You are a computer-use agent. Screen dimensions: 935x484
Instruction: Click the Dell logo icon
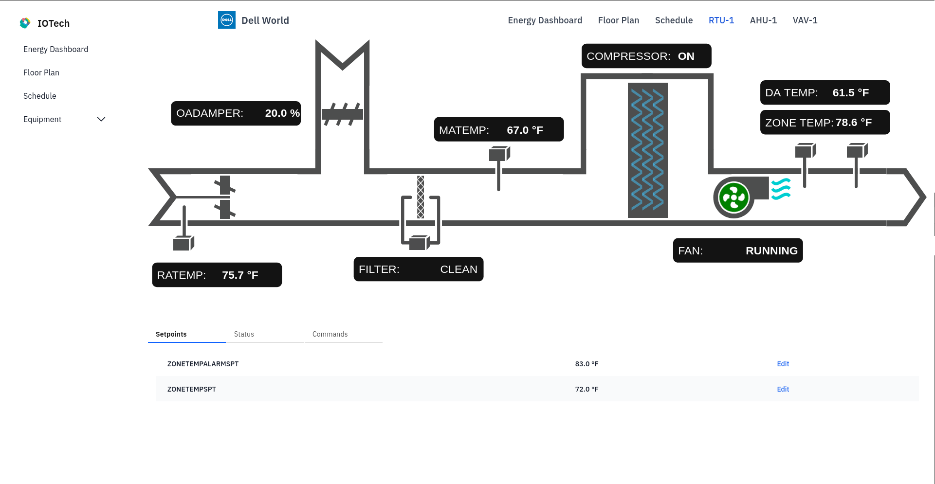click(227, 20)
